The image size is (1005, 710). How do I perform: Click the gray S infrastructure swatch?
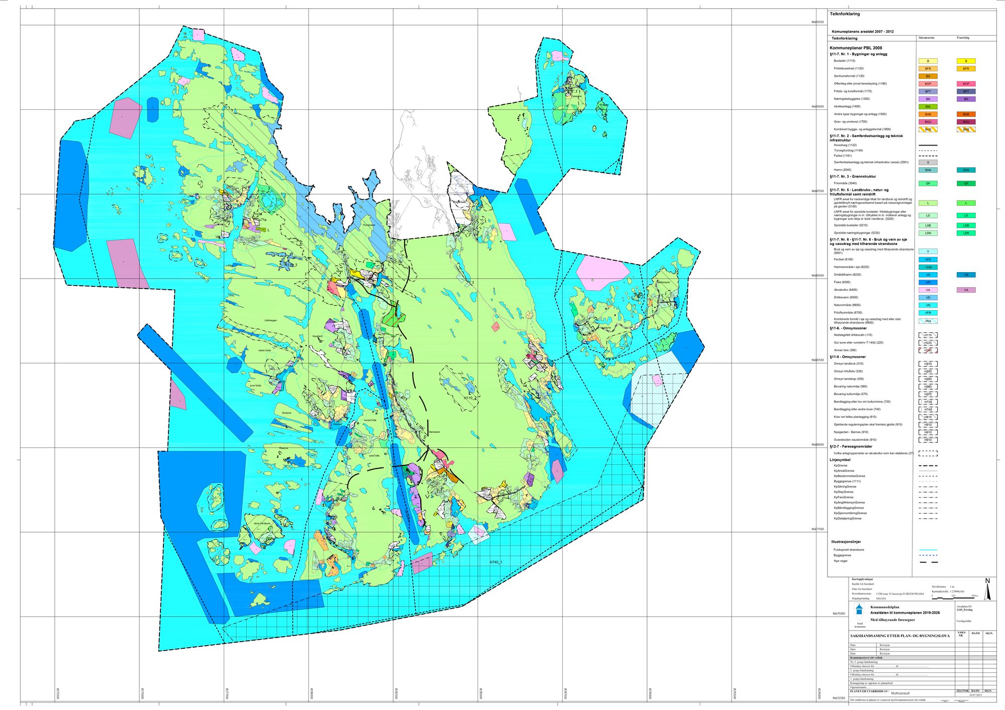point(928,163)
